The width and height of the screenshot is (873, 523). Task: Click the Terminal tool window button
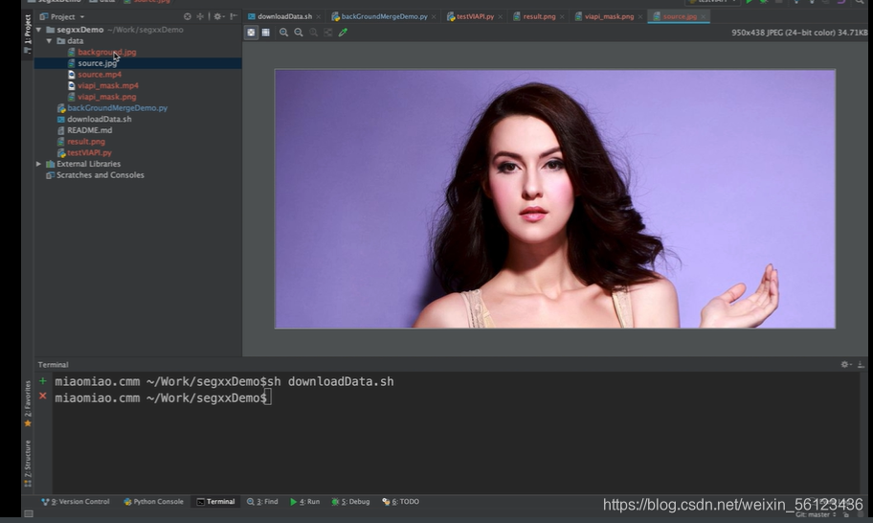tap(215, 501)
